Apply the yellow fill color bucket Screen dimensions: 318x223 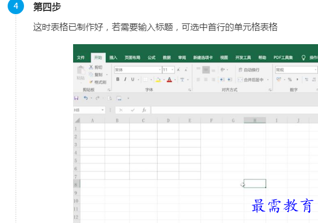tap(158, 80)
